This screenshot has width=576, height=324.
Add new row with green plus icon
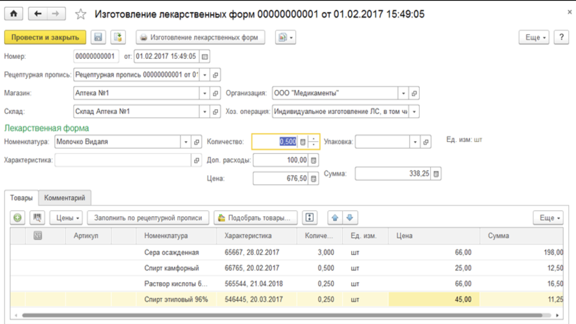tap(18, 217)
